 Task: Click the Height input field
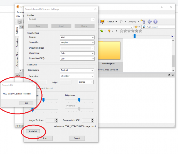point(66,82)
